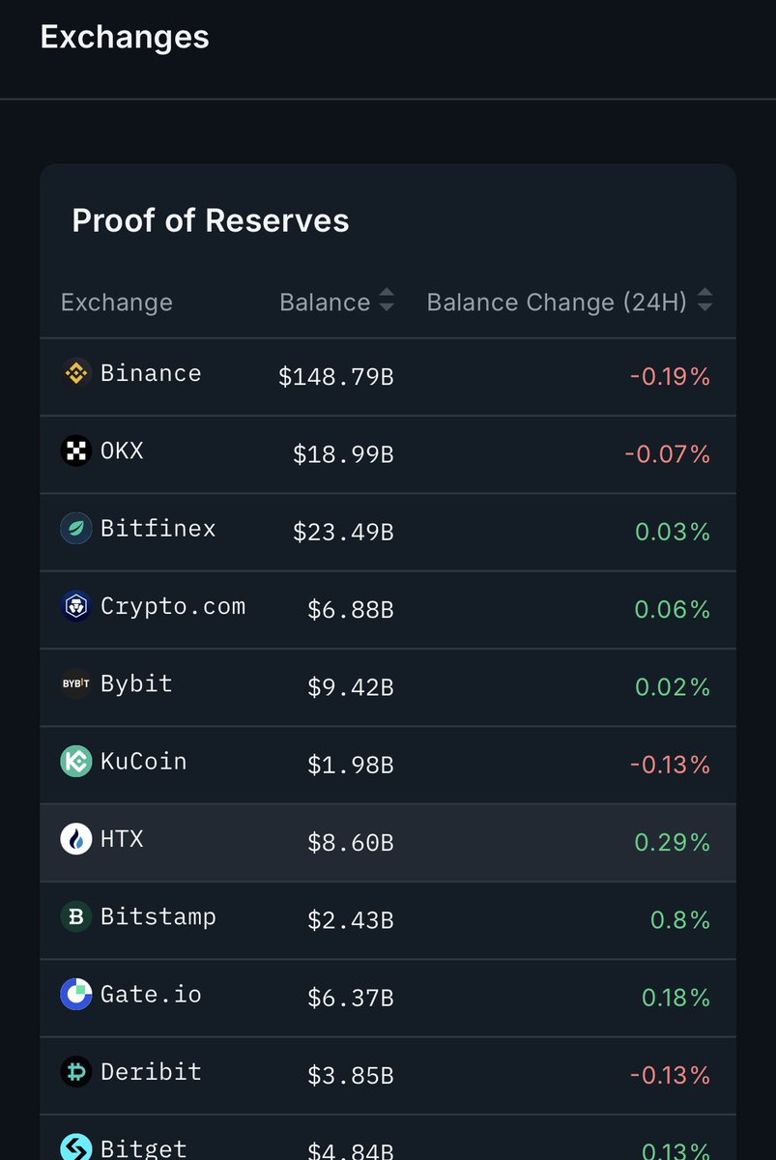Click the Gate.io logo icon
The image size is (776, 1160).
tap(76, 995)
